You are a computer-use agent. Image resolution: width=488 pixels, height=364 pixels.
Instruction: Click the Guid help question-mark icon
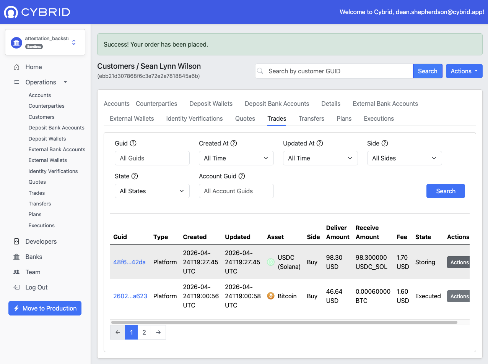133,143
